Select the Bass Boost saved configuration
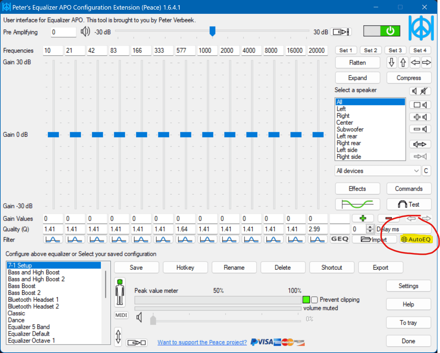 coord(21,286)
